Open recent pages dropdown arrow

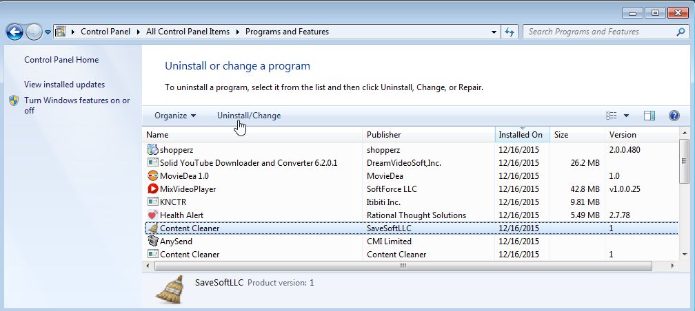point(48,32)
